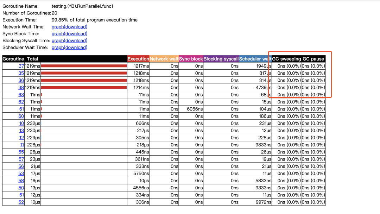Viewport: 380px width, 214px height.
Task: Click the purple Blocking syscall header
Action: pos(221,59)
